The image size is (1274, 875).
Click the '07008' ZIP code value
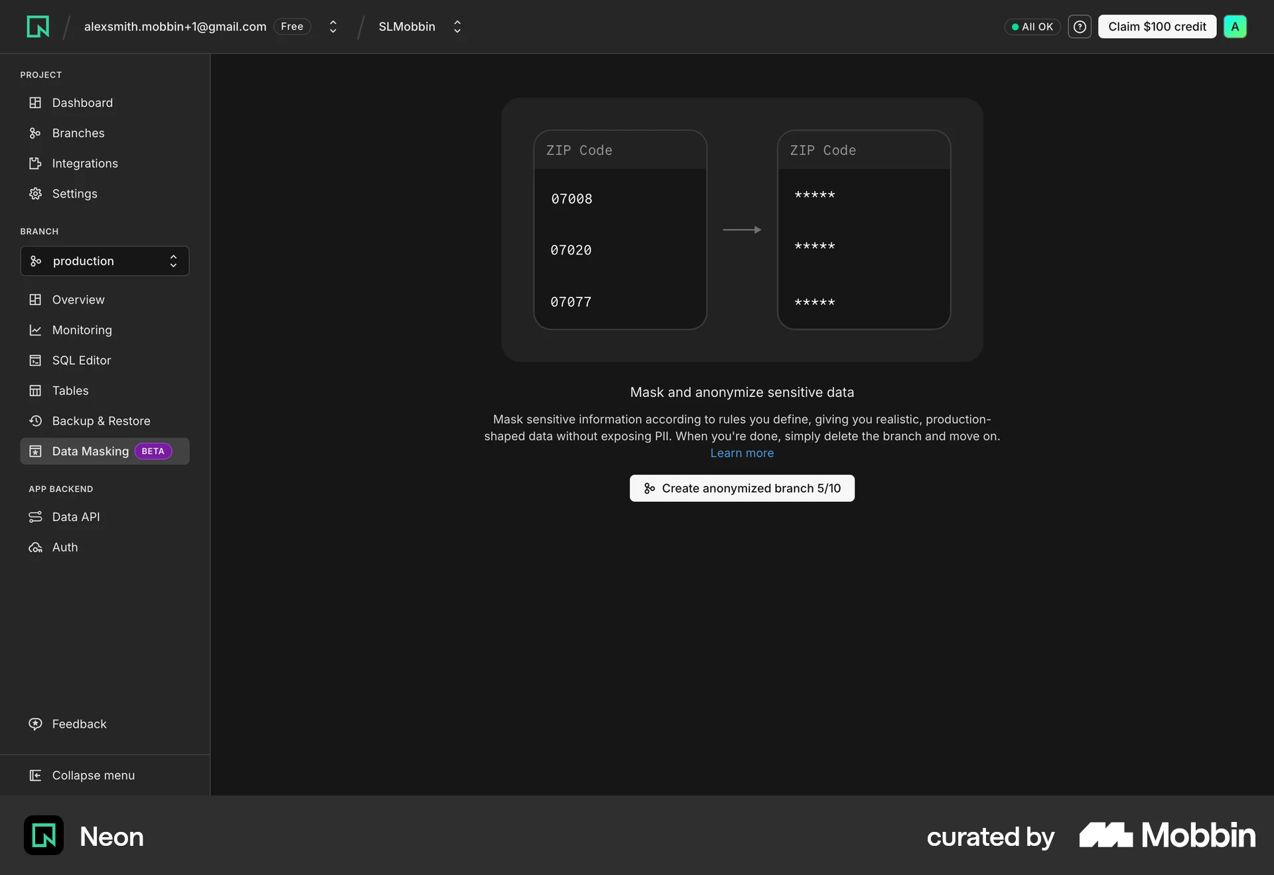(571, 199)
